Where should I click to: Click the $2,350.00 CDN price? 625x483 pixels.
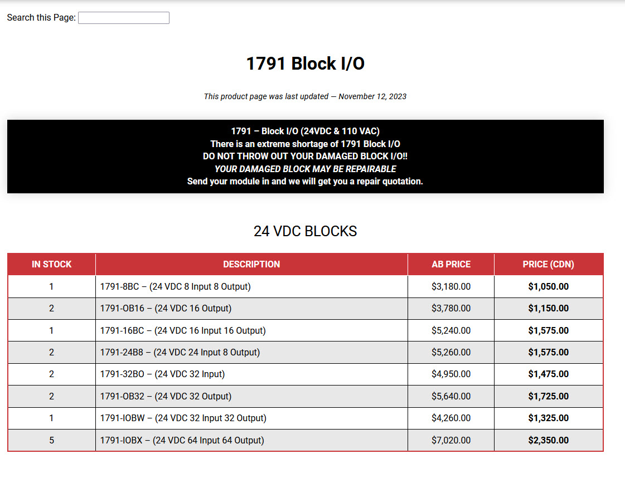(548, 441)
